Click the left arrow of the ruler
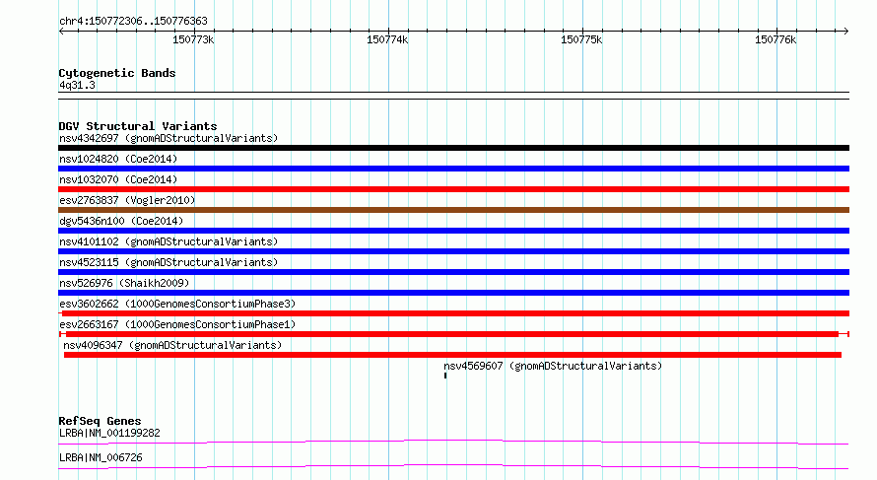Image resolution: width=877 pixels, height=480 pixels. pos(61,31)
